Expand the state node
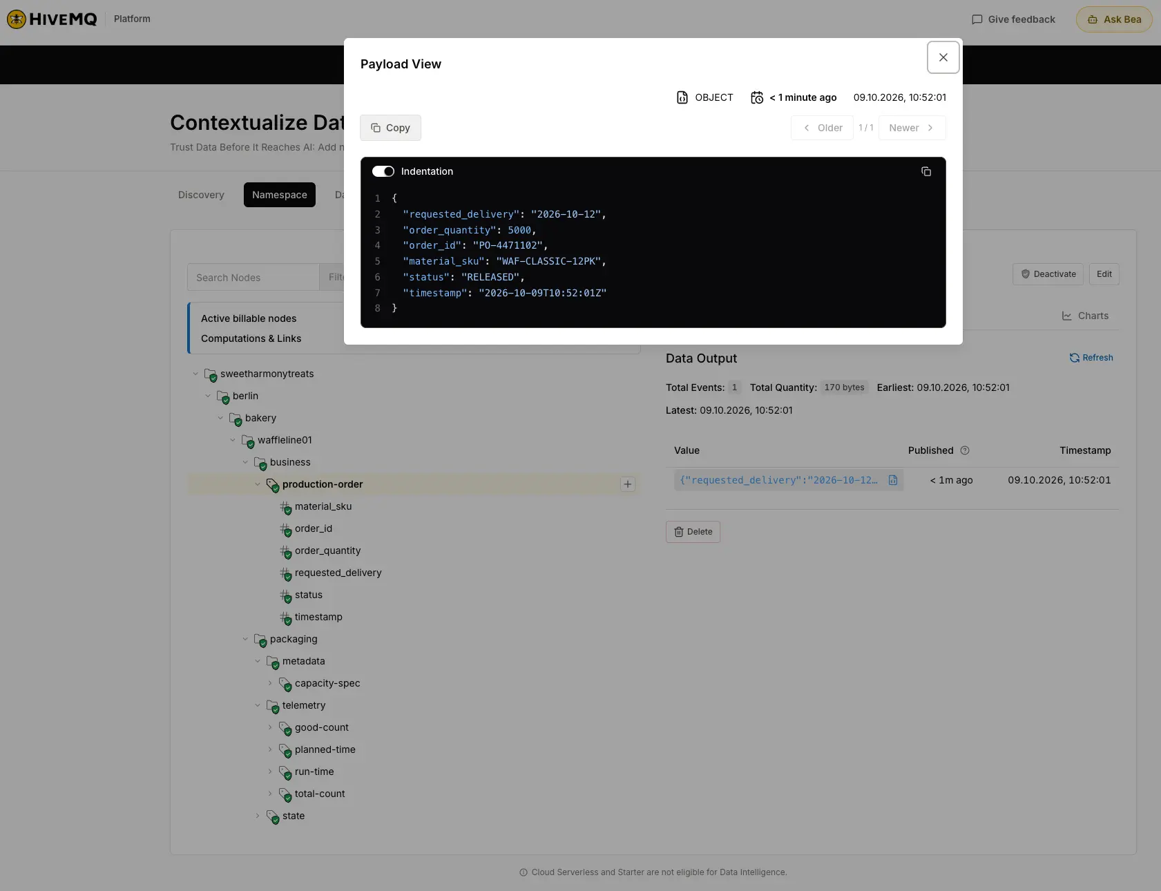Viewport: 1161px width, 891px height. pyautogui.click(x=258, y=816)
